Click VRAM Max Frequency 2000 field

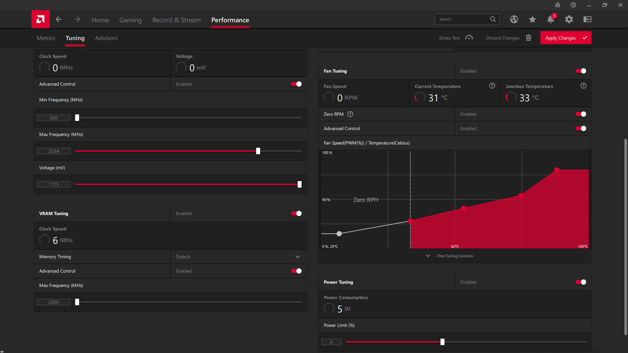click(54, 302)
